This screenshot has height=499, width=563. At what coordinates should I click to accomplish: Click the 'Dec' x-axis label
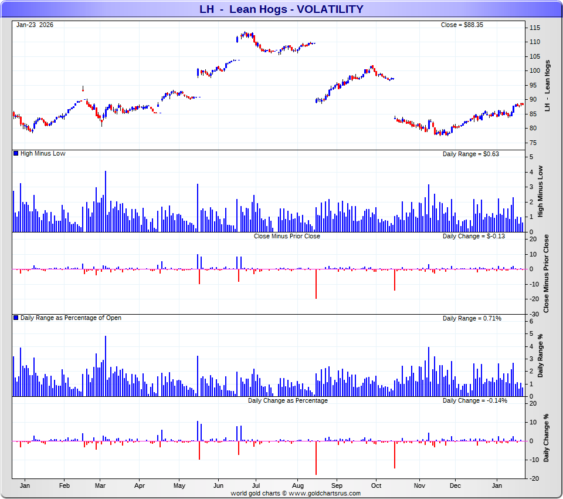(x=455, y=485)
